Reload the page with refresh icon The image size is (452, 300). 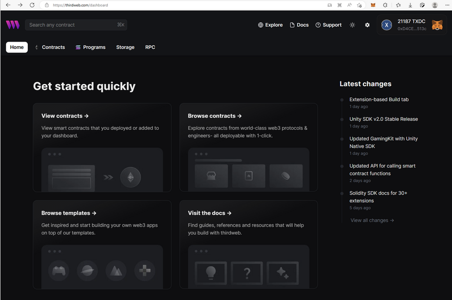pos(32,5)
